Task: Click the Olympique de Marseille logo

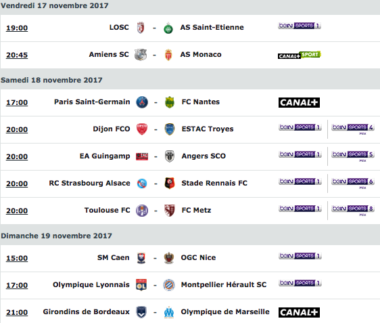Action: (x=169, y=312)
